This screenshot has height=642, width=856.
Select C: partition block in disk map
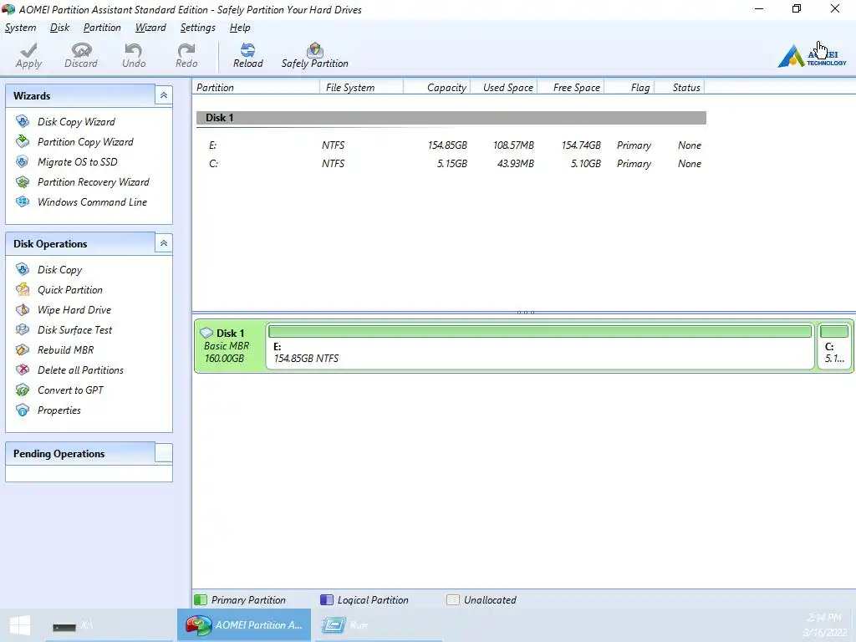click(x=835, y=345)
